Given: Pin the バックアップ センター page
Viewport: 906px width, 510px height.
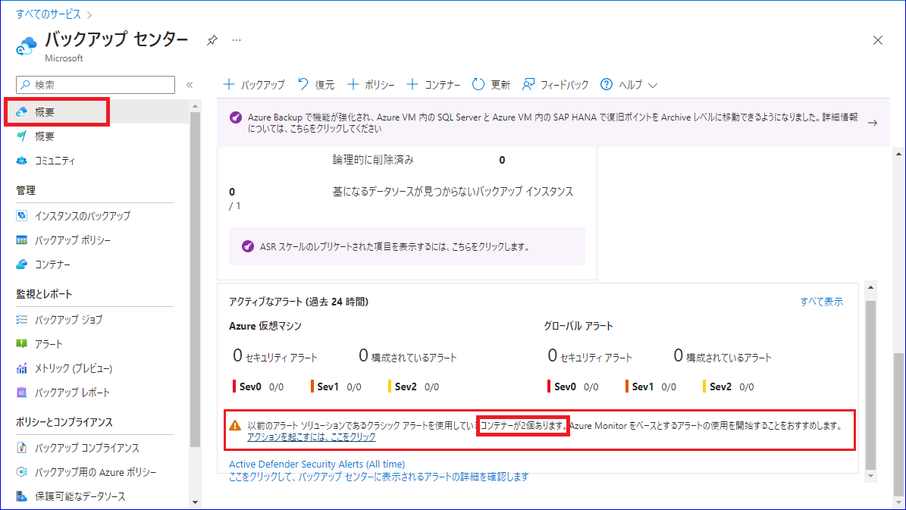Looking at the screenshot, I should point(212,40).
